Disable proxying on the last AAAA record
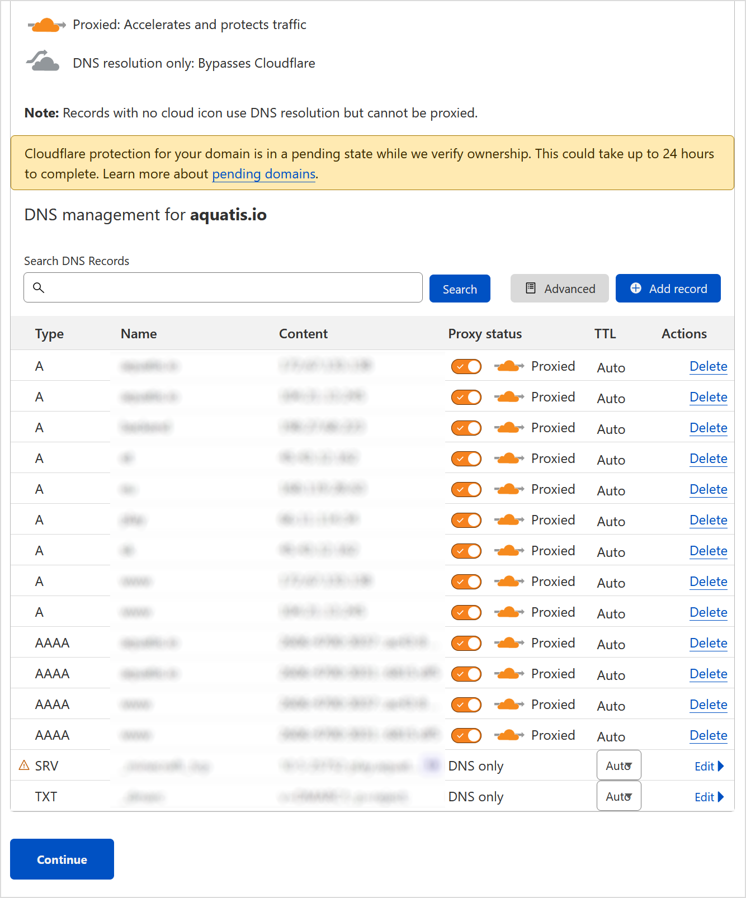Image resolution: width=746 pixels, height=898 pixels. click(x=466, y=736)
